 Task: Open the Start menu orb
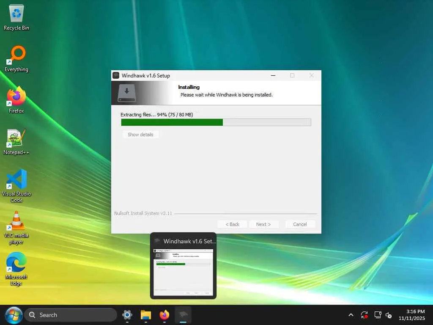pyautogui.click(x=13, y=315)
